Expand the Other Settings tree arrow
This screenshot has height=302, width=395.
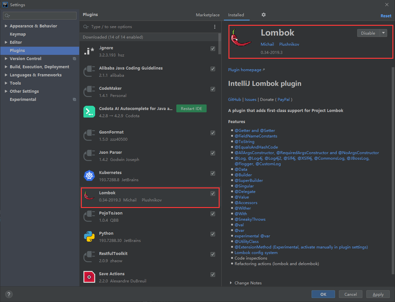pyautogui.click(x=6, y=91)
